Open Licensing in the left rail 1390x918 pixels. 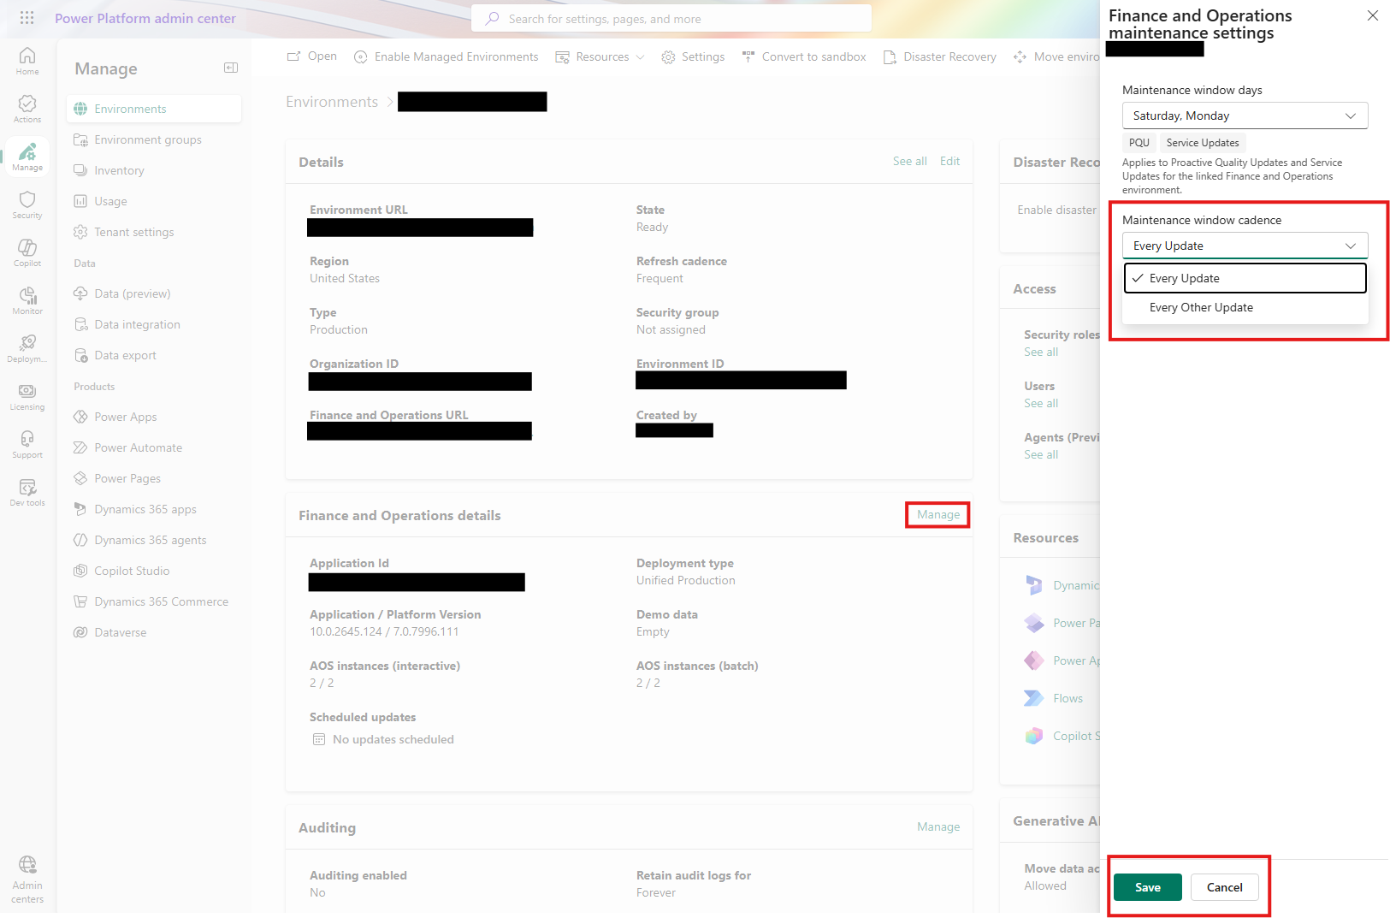pos(27,396)
